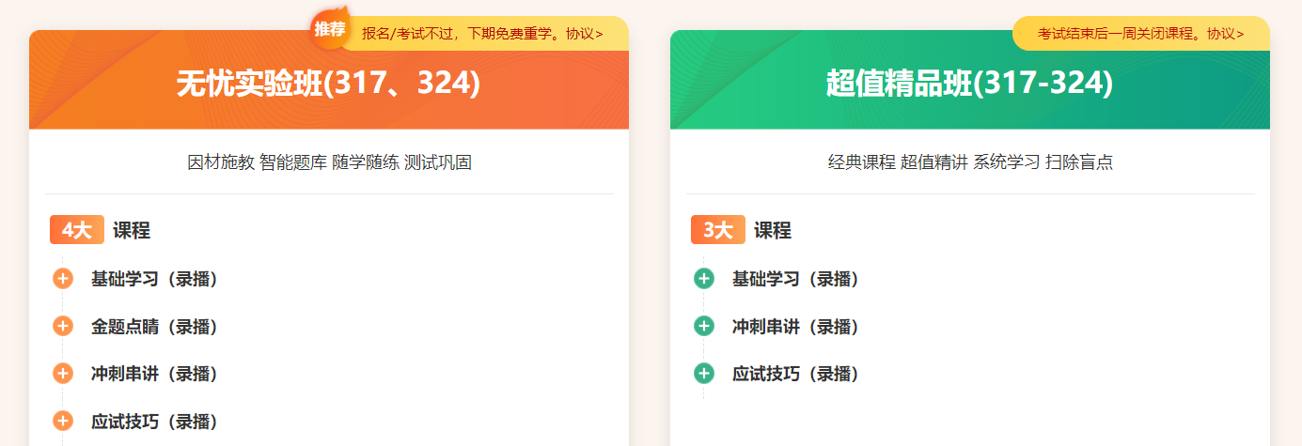Expand orange plus icon beside 金题点睛（录播）

pyautogui.click(x=63, y=327)
